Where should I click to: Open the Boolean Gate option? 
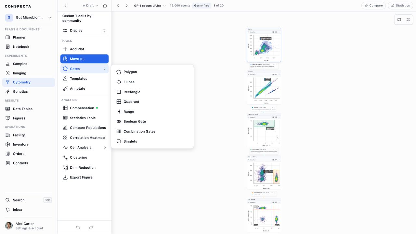[x=152, y=122]
